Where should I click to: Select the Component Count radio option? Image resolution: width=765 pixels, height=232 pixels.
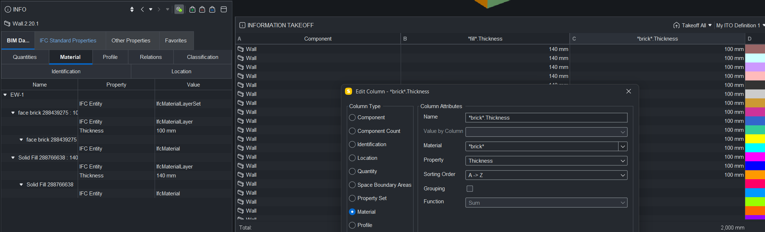[352, 131]
